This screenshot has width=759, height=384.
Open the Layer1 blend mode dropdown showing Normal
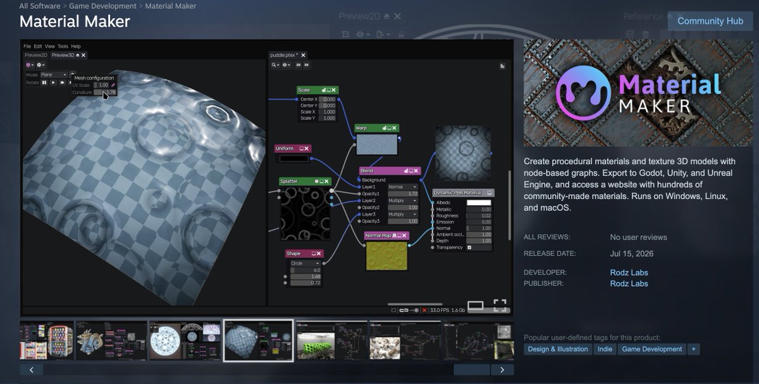(403, 187)
